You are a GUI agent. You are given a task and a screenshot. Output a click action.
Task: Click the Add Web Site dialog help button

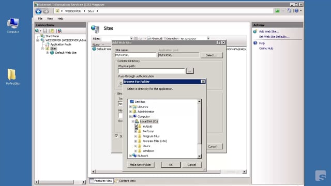pos(219,42)
